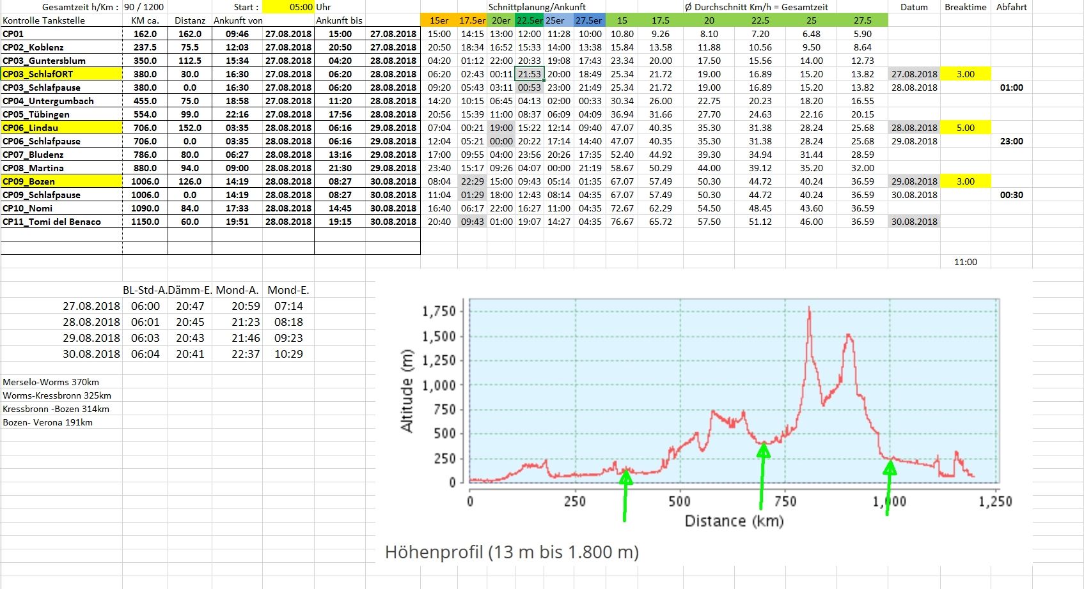Click the 'Distance (km)' axis label
This screenshot has width=1084, height=589.
click(x=734, y=521)
